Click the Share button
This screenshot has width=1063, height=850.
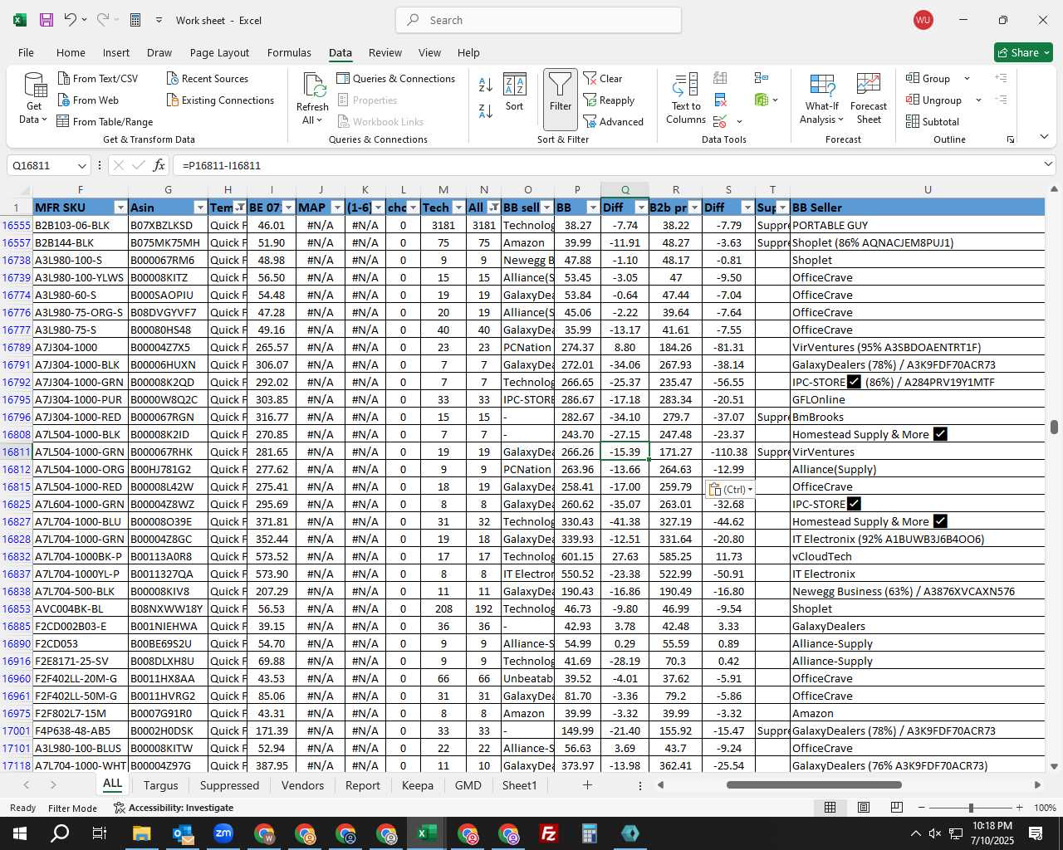point(1024,52)
